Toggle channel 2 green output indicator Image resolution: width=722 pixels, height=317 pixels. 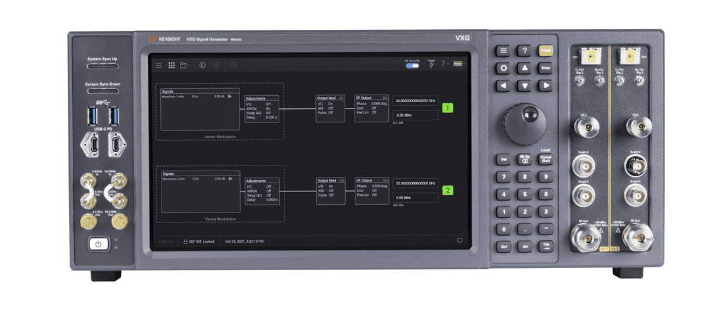[448, 190]
